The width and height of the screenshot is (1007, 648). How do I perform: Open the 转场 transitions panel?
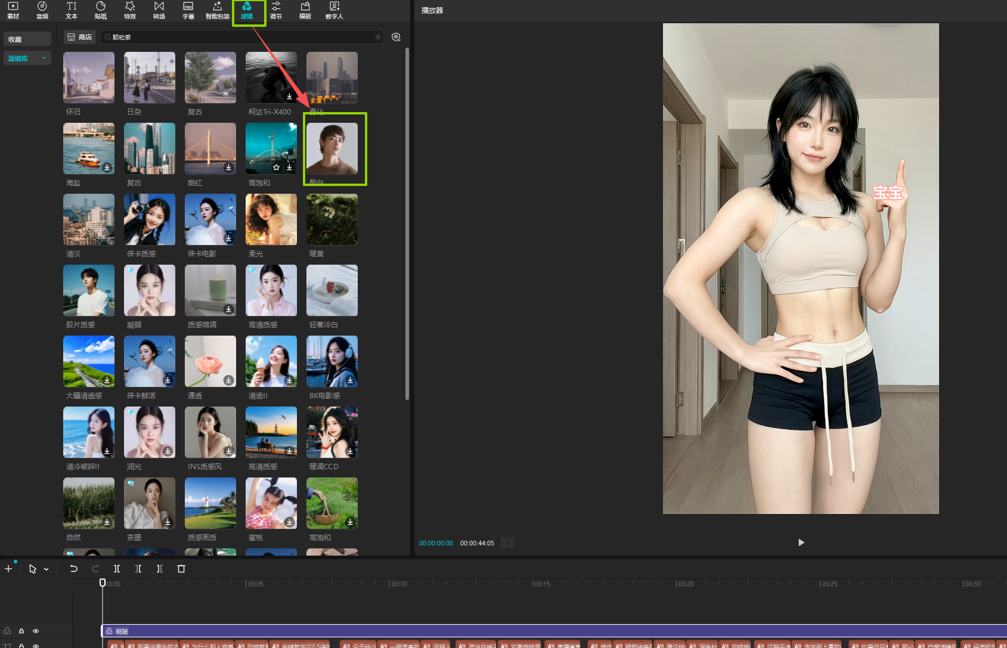pyautogui.click(x=159, y=10)
